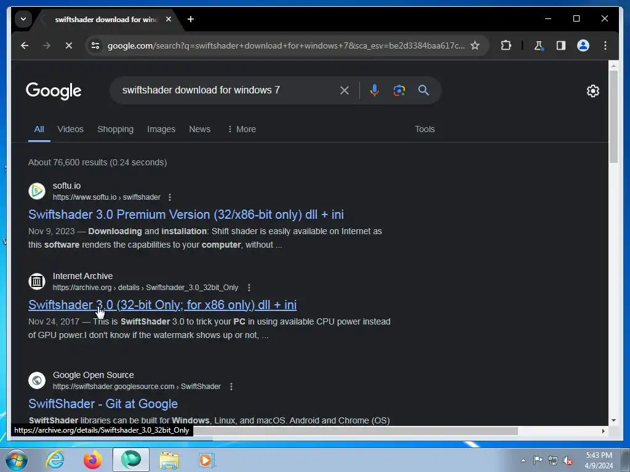Image resolution: width=630 pixels, height=472 pixels.
Task: Show hidden system tray icons
Action: (x=523, y=460)
